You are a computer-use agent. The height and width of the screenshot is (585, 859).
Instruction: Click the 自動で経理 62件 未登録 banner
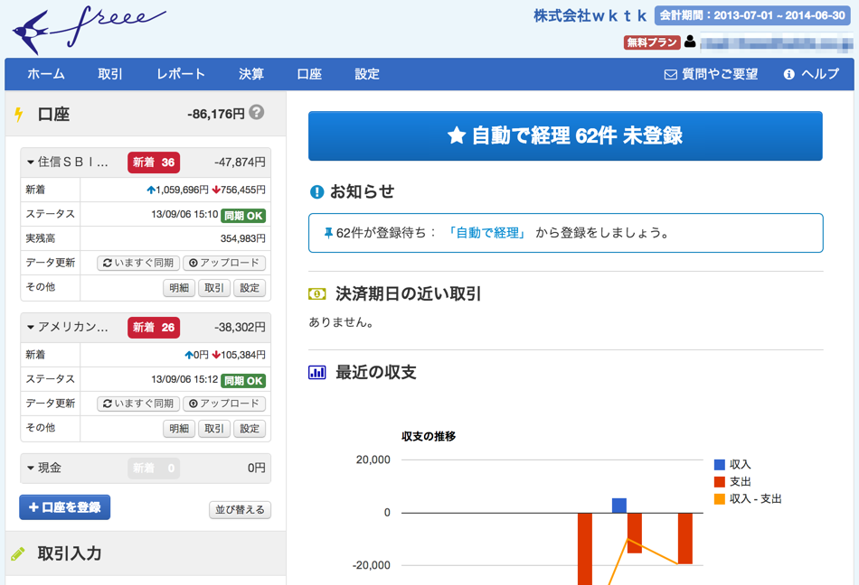click(x=565, y=136)
